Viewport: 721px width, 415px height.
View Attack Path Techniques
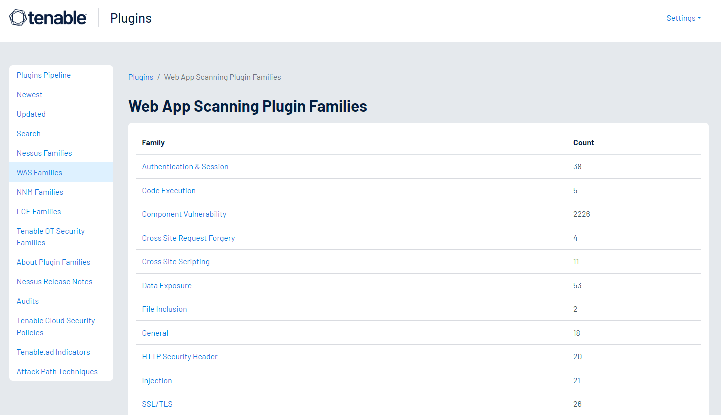click(57, 371)
